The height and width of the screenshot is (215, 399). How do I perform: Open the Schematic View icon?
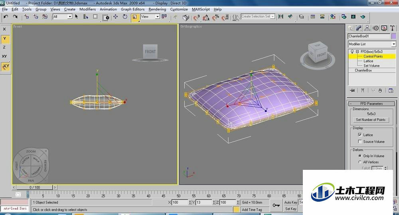tap(322, 17)
